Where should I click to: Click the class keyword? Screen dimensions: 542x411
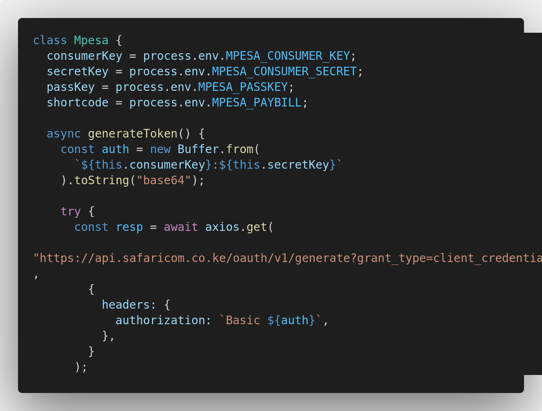(50, 41)
